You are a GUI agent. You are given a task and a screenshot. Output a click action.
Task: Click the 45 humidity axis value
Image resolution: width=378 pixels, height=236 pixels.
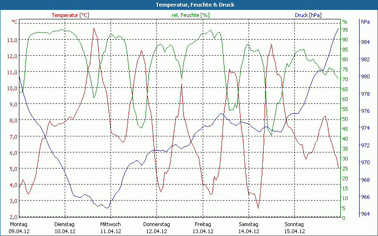345,129
